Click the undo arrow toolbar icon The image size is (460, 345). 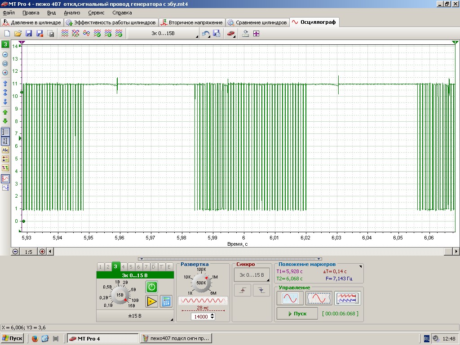pyautogui.click(x=206, y=34)
